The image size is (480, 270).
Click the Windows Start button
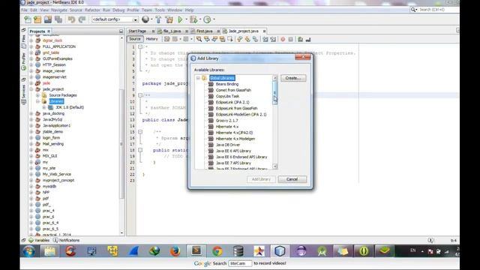pyautogui.click(x=29, y=251)
